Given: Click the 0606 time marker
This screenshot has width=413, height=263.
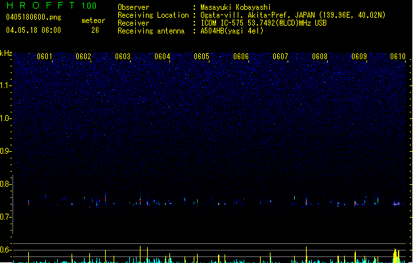Looking at the screenshot, I should (241, 57).
